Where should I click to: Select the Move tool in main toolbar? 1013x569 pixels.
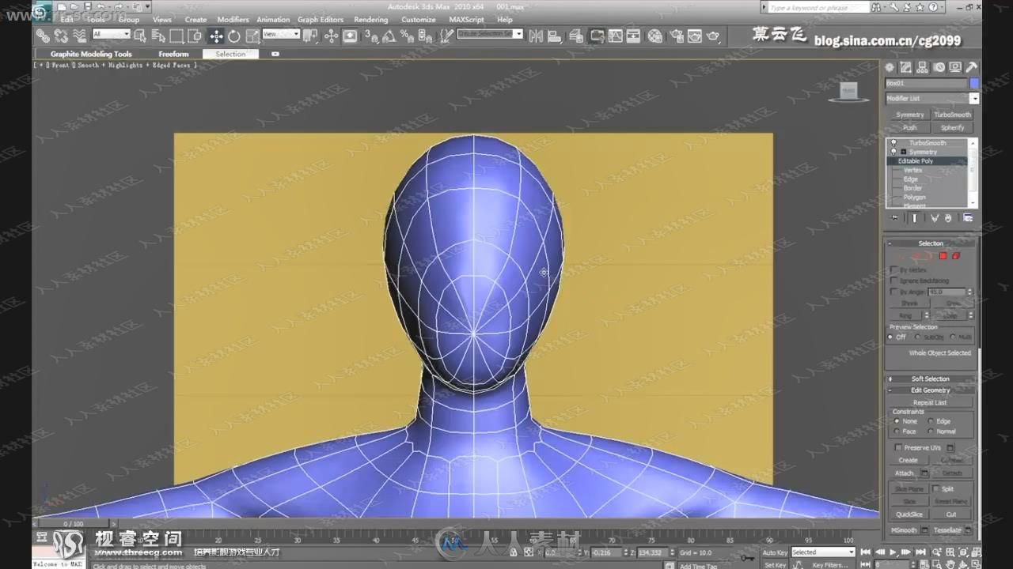pyautogui.click(x=216, y=36)
